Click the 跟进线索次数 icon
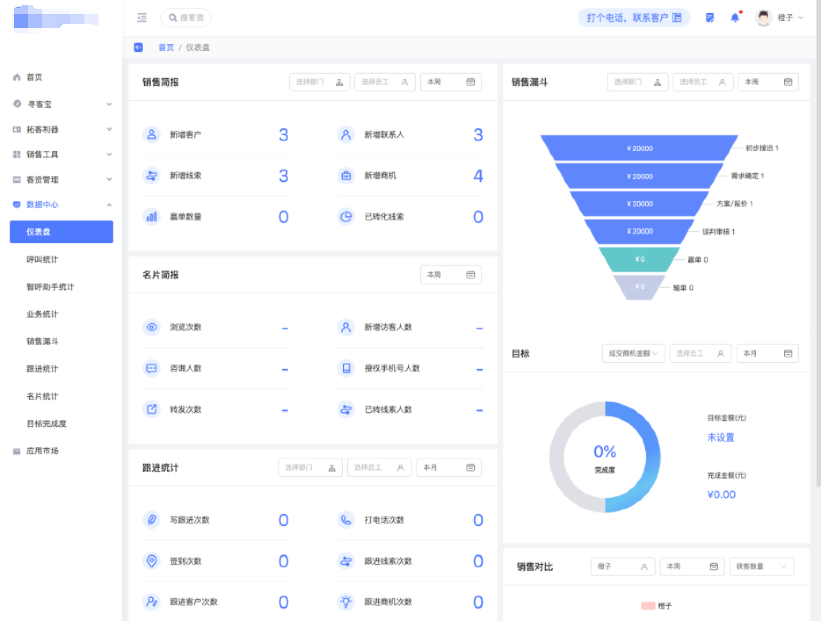Image resolution: width=821 pixels, height=621 pixels. [346, 561]
